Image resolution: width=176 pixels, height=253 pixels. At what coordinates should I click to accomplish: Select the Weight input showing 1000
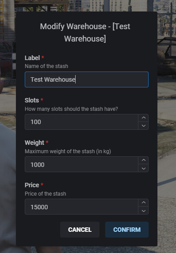click(82, 164)
